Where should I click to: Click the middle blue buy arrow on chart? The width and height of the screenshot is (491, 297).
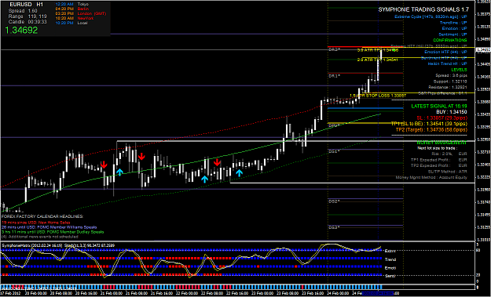coord(204,179)
